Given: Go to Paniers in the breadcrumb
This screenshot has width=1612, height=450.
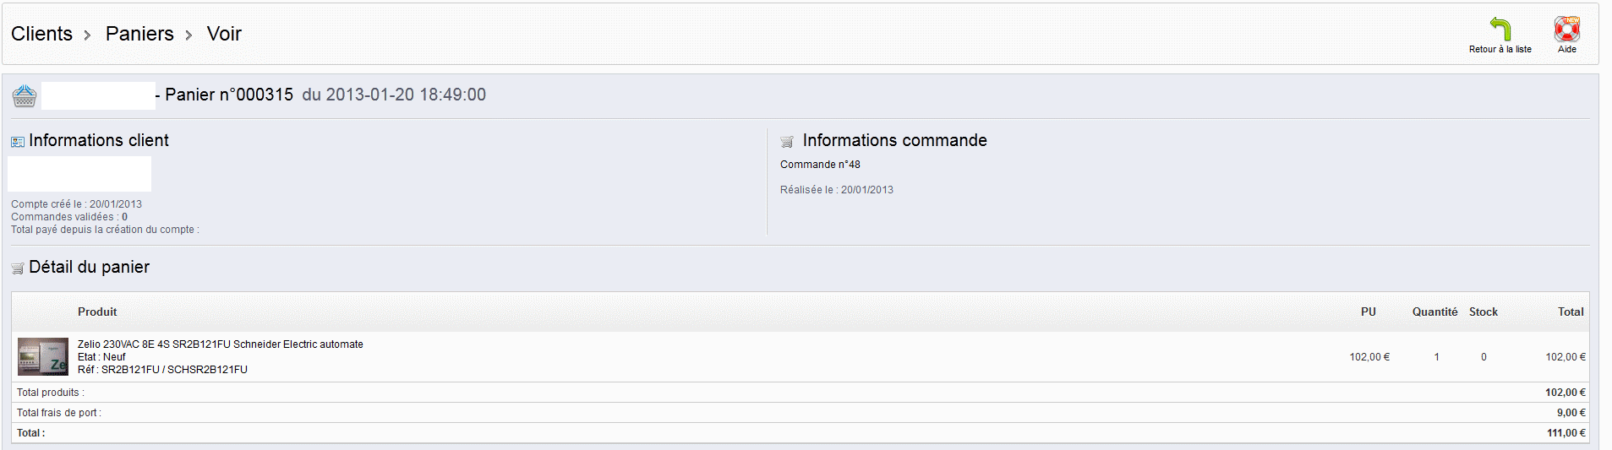Looking at the screenshot, I should 139,34.
